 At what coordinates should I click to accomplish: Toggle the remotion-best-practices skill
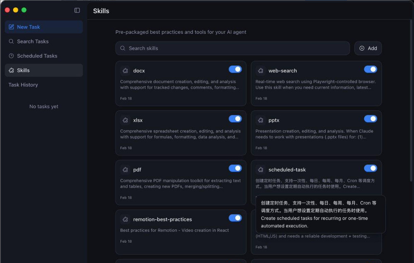(x=235, y=218)
